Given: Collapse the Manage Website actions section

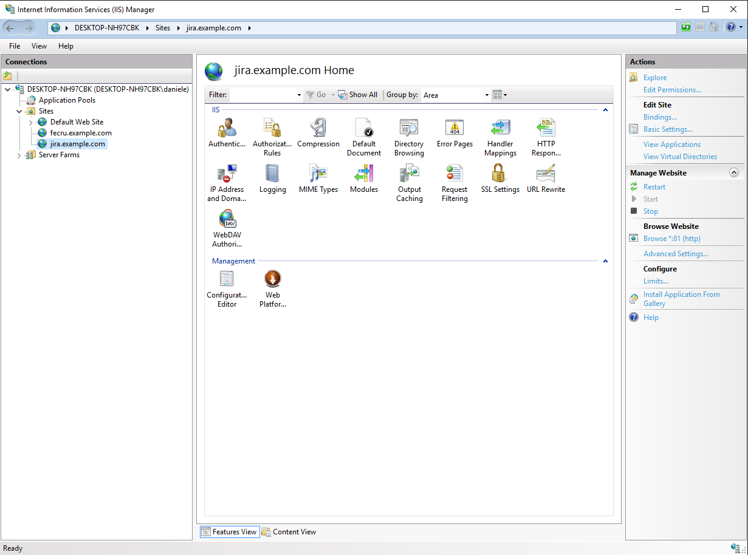Looking at the screenshot, I should click(733, 173).
